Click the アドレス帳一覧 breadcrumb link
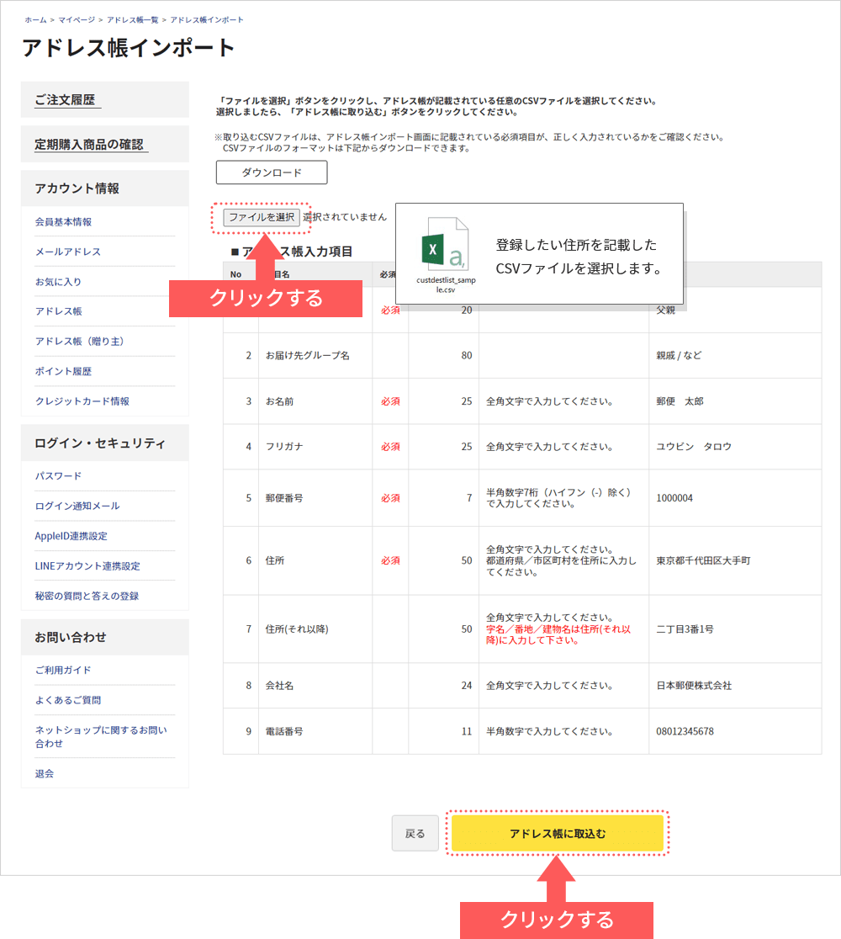Image resolution: width=841 pixels, height=939 pixels. point(132,19)
